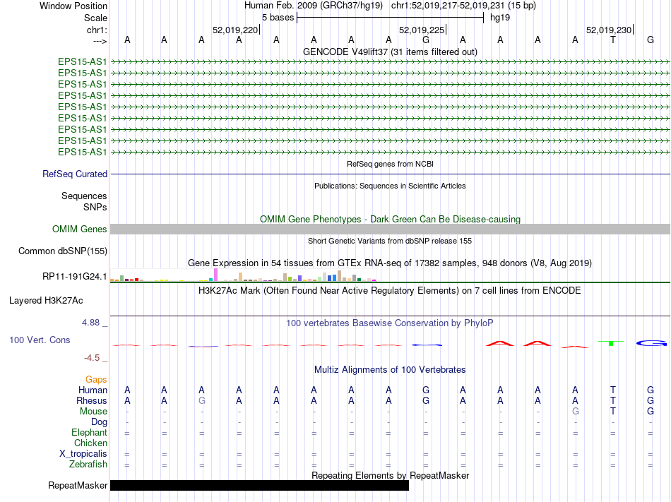Click the RefSeq Curated track label
This screenshot has width=671, height=502.
(x=75, y=174)
